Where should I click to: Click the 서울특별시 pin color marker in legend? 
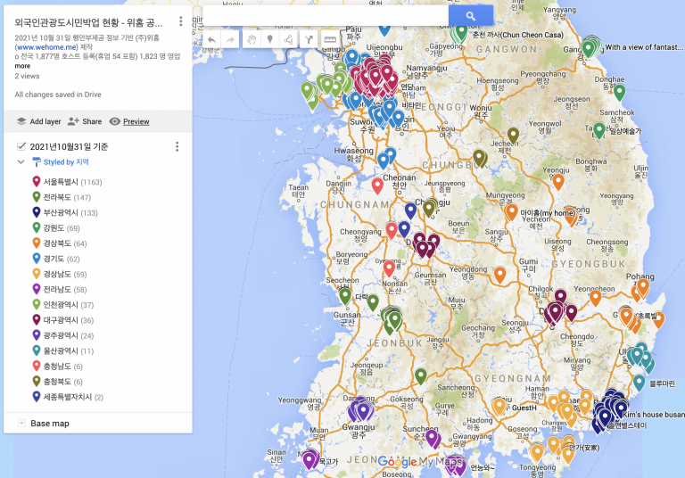pos(36,182)
